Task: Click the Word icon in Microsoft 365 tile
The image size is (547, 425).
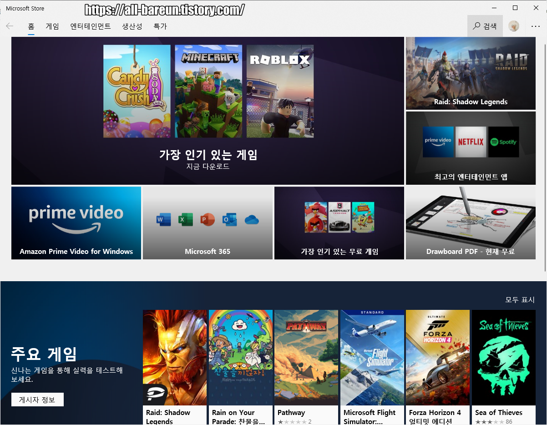Action: (x=163, y=220)
